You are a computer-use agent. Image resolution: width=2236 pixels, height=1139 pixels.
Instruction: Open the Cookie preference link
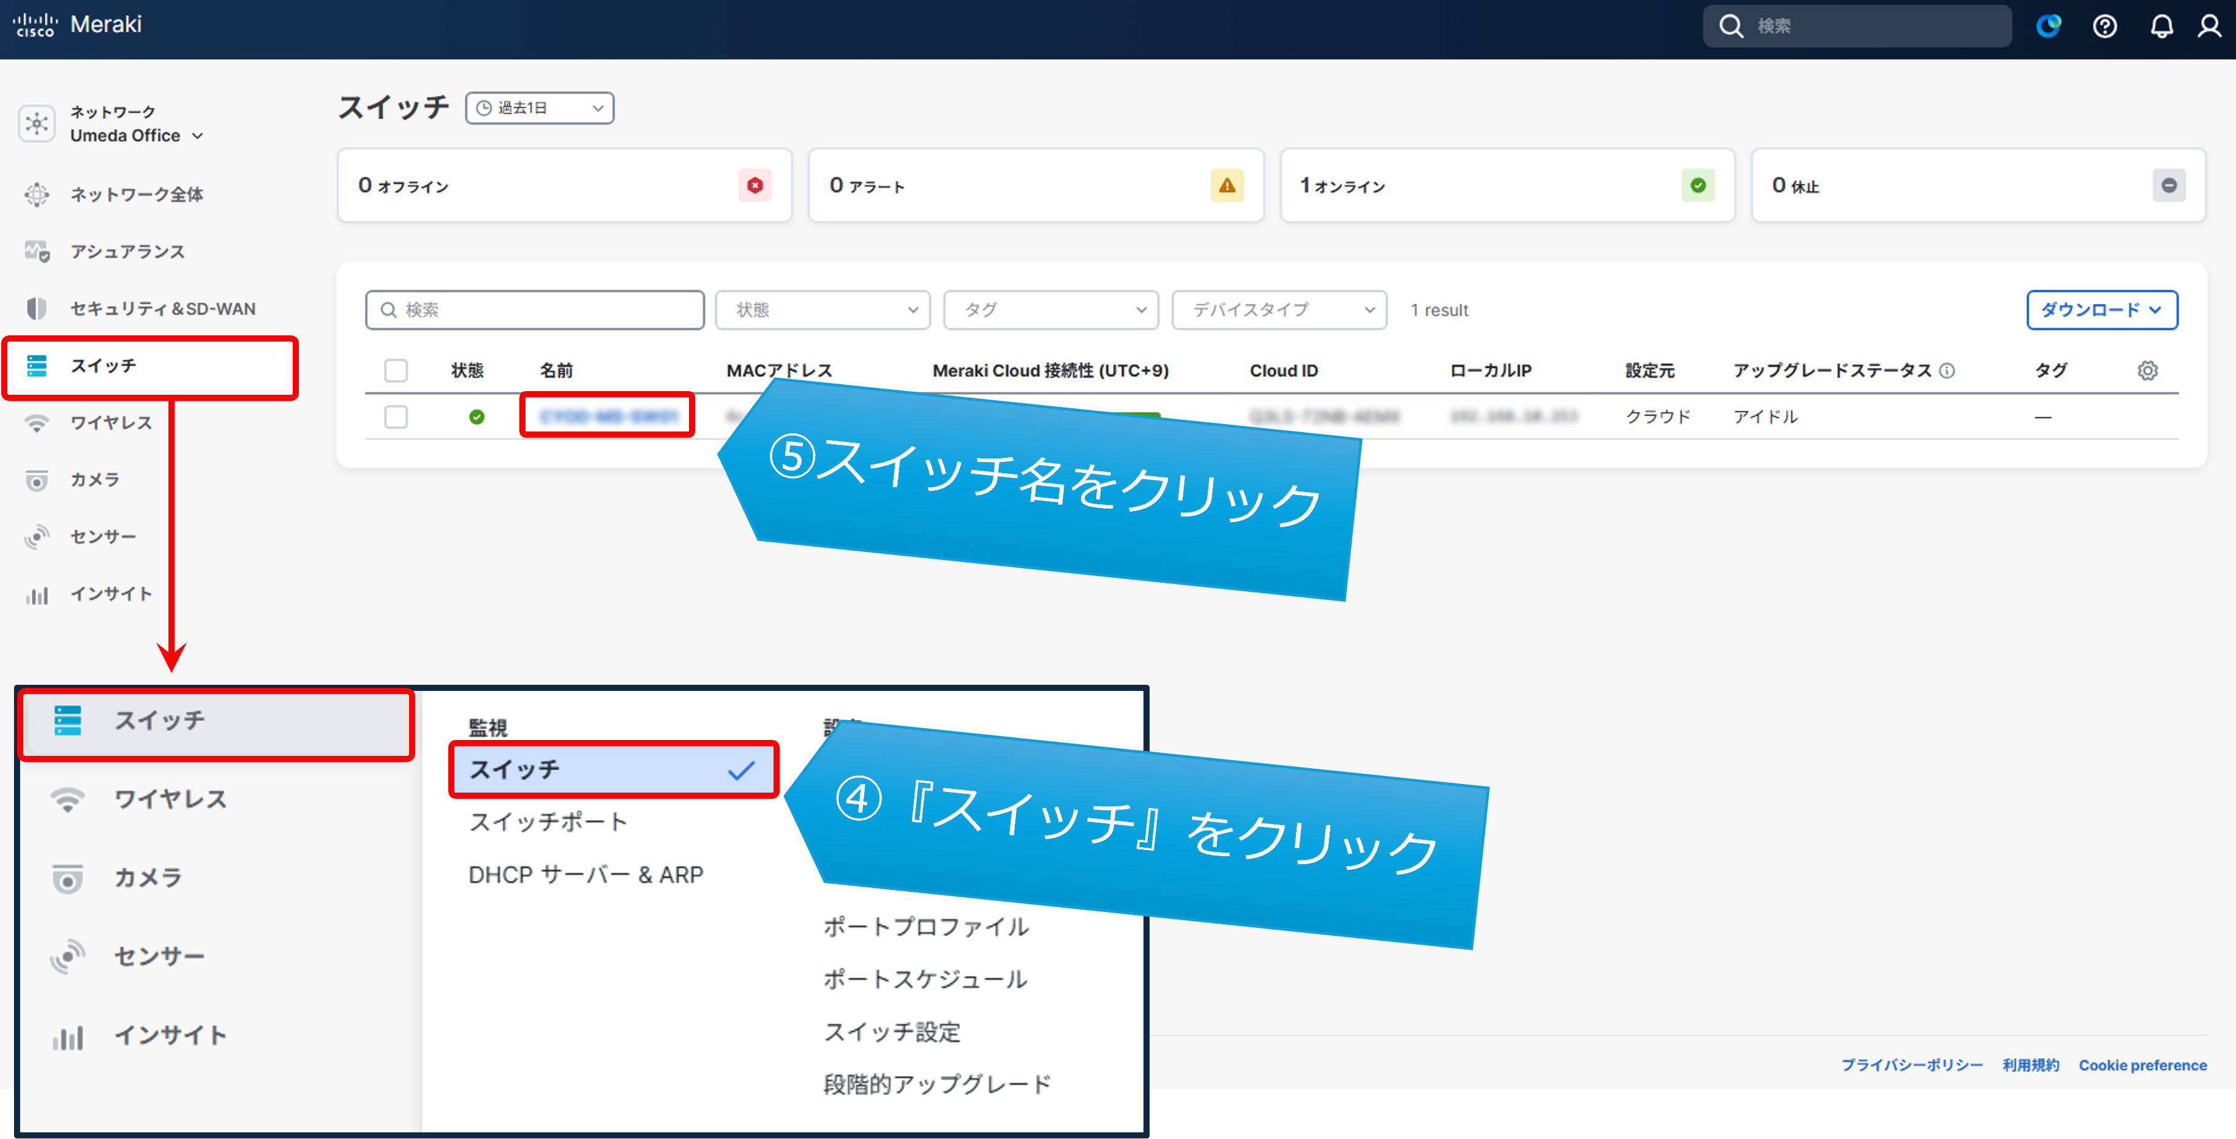[x=2142, y=1066]
